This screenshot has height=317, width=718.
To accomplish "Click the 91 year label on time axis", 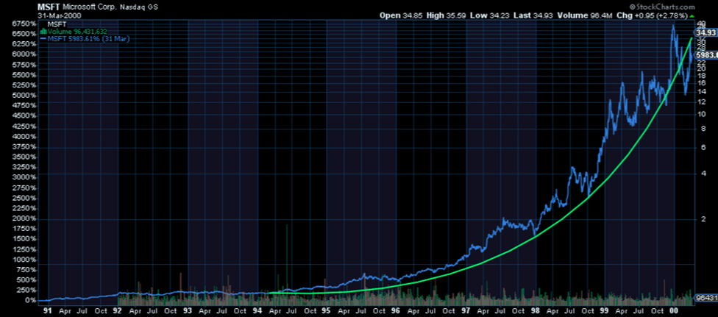I will pyautogui.click(x=48, y=310).
